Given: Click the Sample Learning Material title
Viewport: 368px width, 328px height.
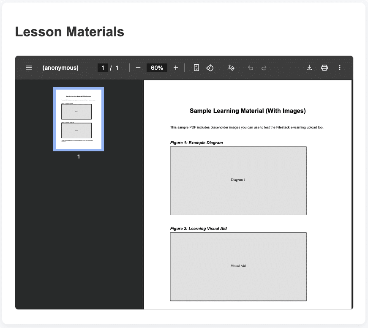Looking at the screenshot, I should [248, 111].
